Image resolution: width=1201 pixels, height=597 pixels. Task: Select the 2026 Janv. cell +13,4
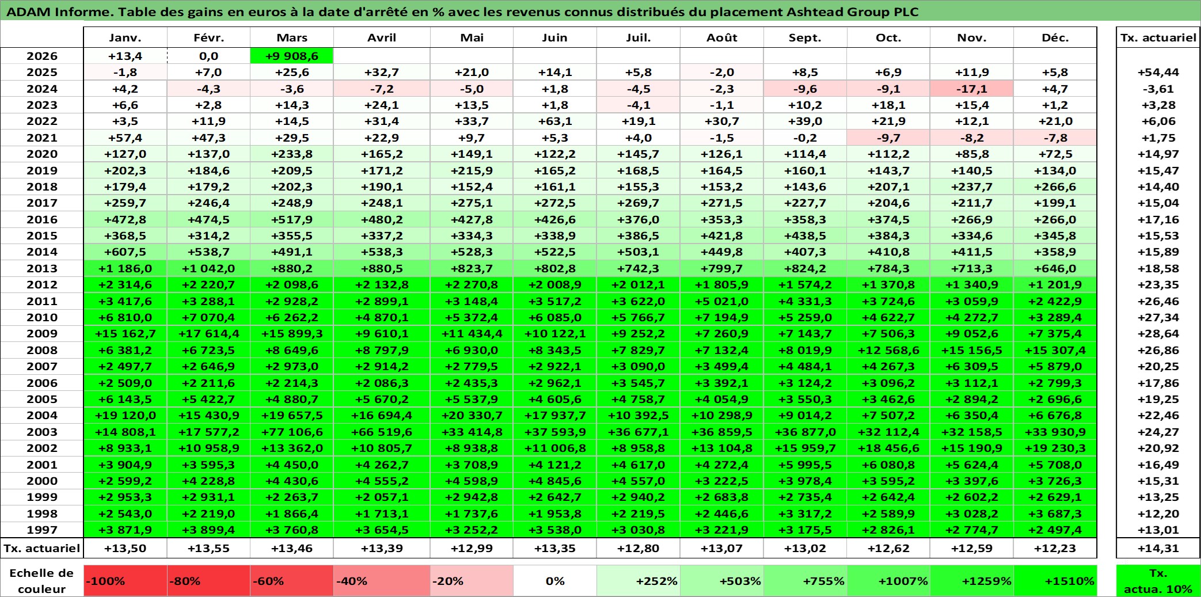[125, 56]
